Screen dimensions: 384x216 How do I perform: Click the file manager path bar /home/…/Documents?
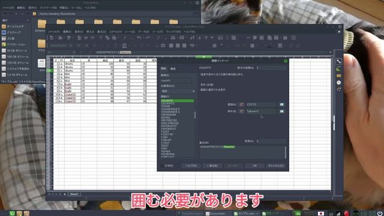click(115, 14)
